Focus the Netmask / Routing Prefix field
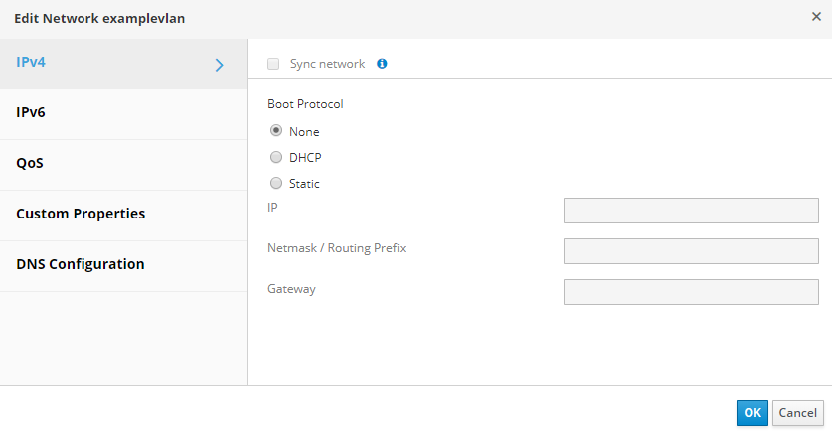 pyautogui.click(x=691, y=251)
